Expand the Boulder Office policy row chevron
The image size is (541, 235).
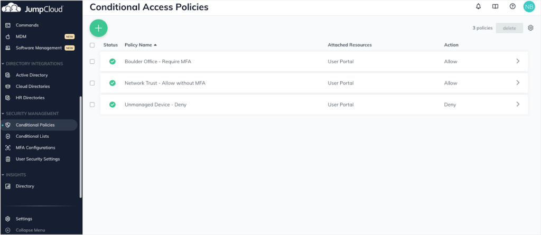(x=518, y=61)
